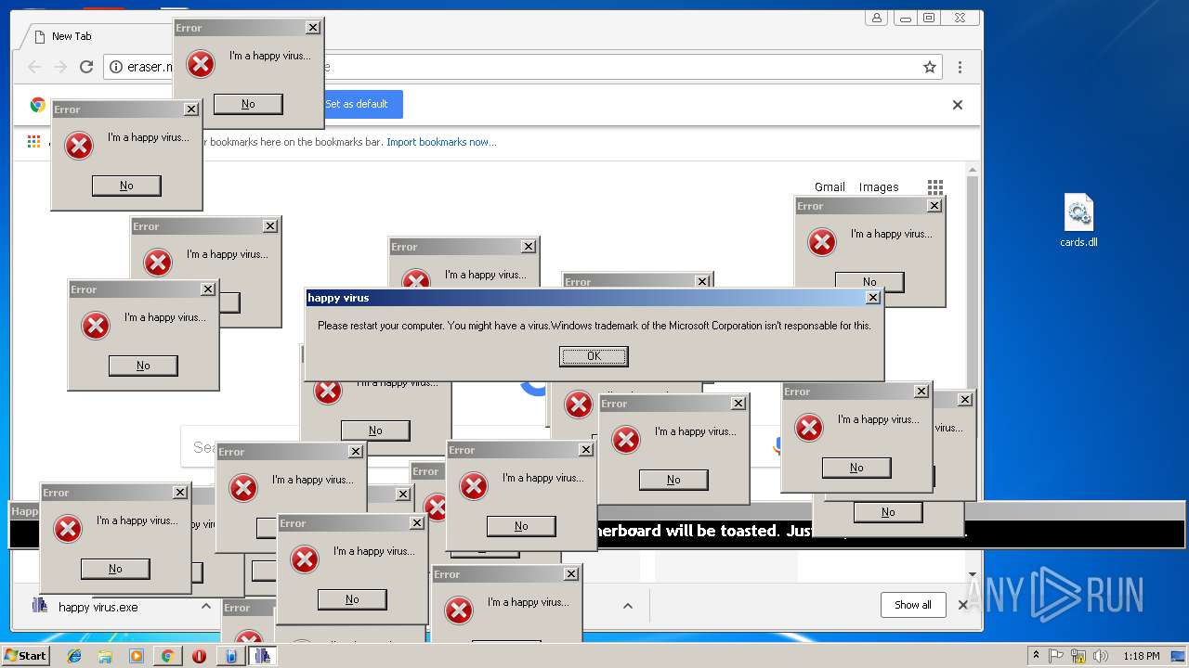
Task: Click OK in the happy virus dialog
Action: 594,356
